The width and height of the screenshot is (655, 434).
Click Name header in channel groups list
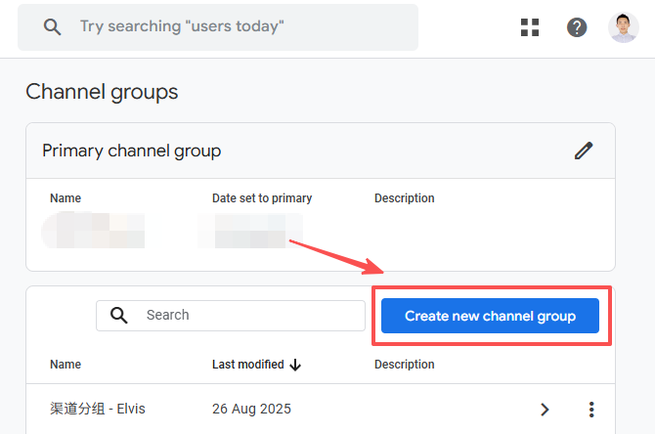tap(65, 365)
